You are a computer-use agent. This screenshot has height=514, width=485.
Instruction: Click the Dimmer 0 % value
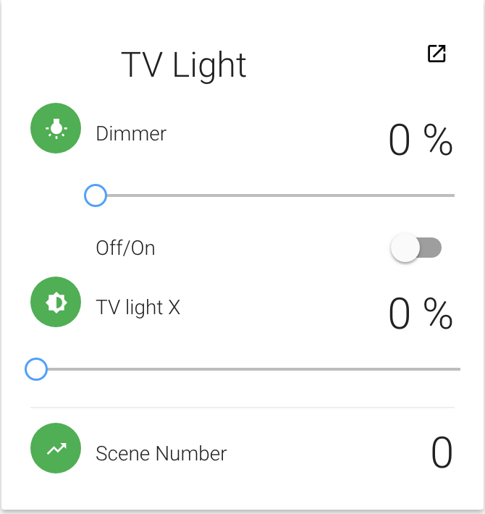tap(420, 140)
